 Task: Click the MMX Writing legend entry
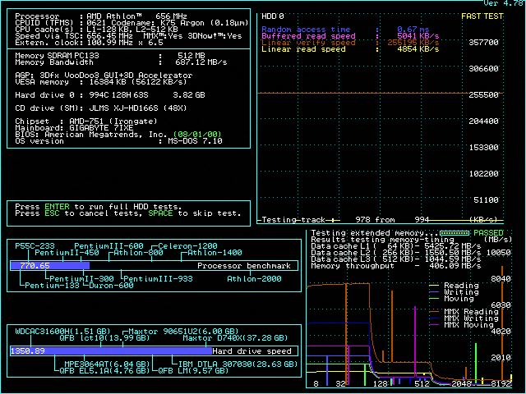pyautogui.click(x=464, y=318)
